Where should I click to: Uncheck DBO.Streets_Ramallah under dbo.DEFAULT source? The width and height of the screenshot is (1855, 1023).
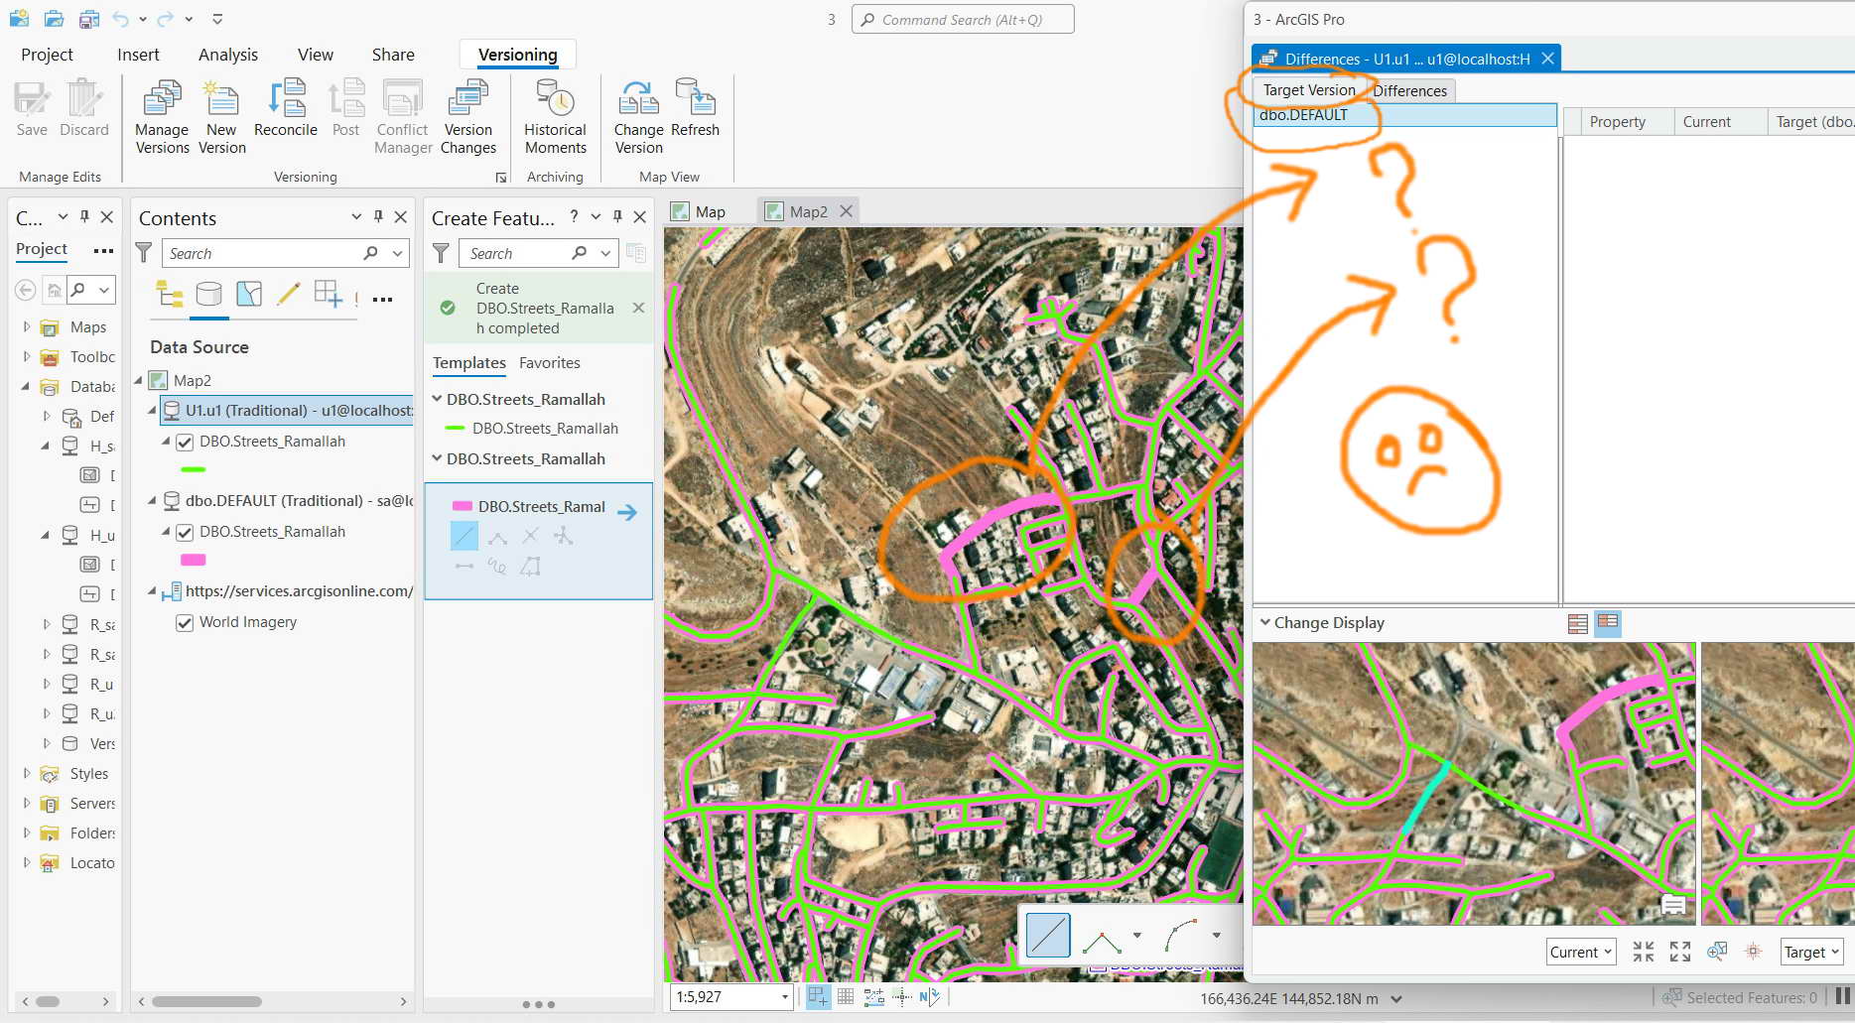pyautogui.click(x=185, y=532)
